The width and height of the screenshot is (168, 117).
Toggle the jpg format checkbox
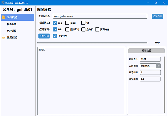pyautogui.click(x=55, y=23)
